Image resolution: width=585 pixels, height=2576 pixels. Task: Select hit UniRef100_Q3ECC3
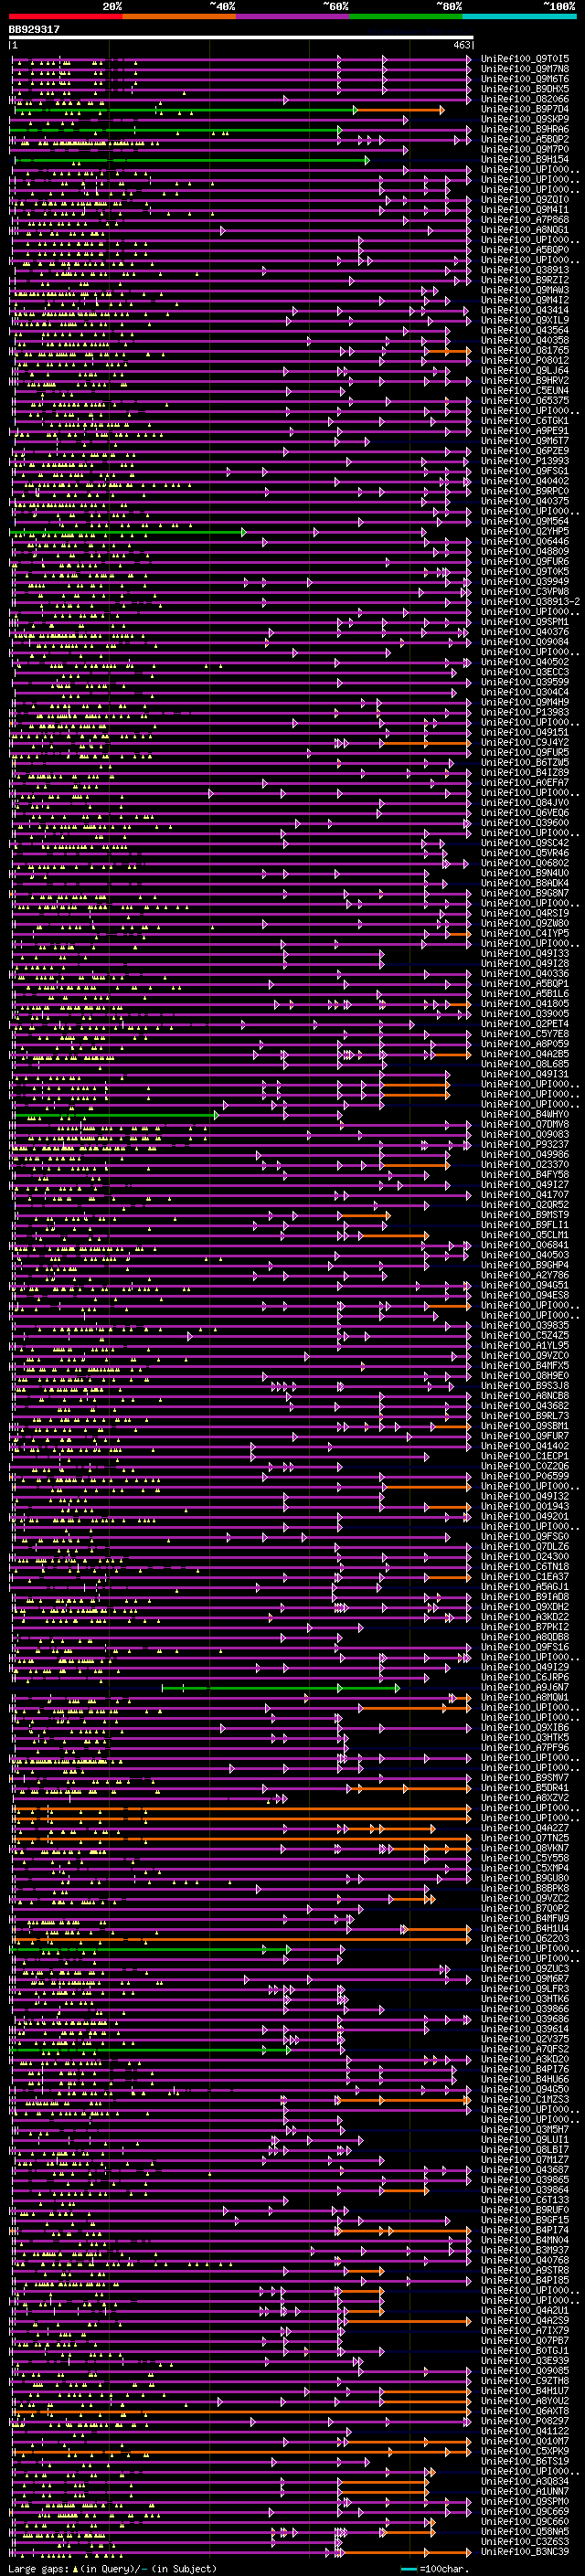click(525, 672)
